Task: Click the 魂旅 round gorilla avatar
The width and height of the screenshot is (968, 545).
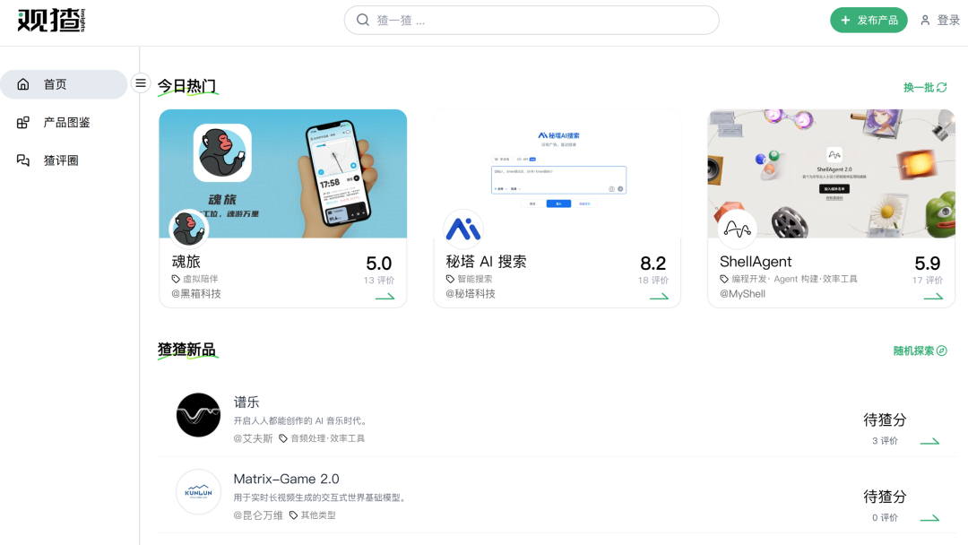Action: click(x=189, y=229)
